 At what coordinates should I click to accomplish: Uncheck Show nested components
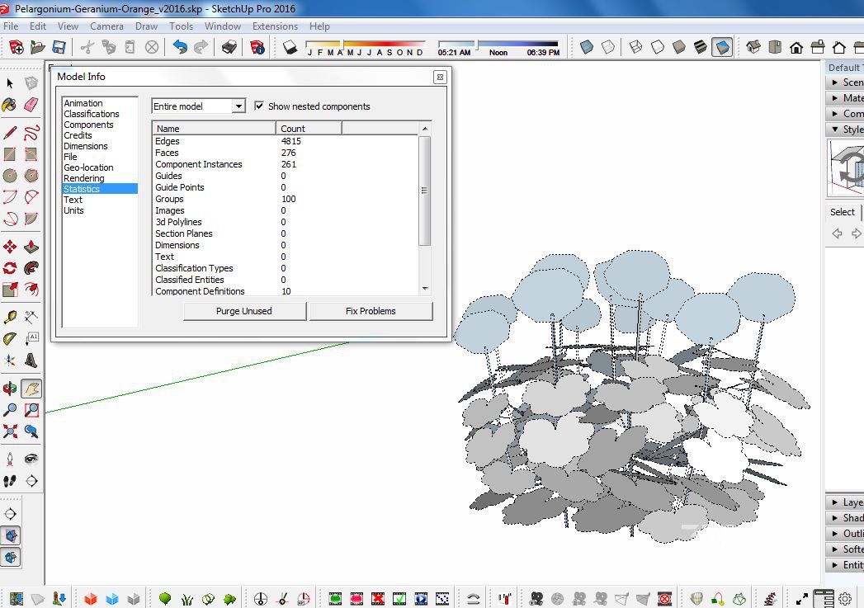pos(260,106)
